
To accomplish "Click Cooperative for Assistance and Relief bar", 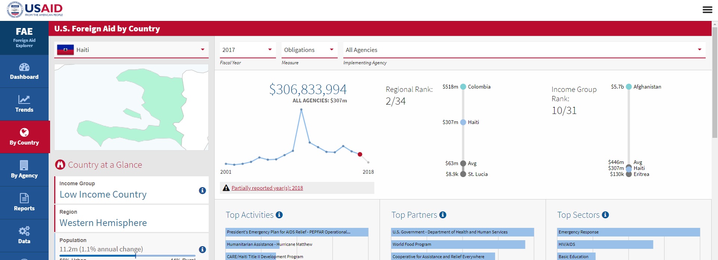I will [x=443, y=257].
